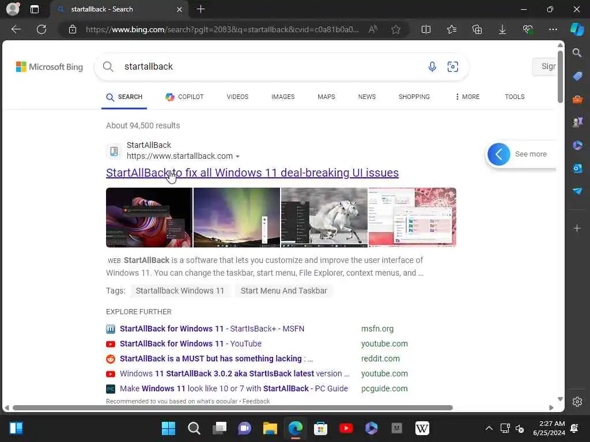This screenshot has height=442, width=590.
Task: Click the vertical page scrollbar
Action: 560,77
